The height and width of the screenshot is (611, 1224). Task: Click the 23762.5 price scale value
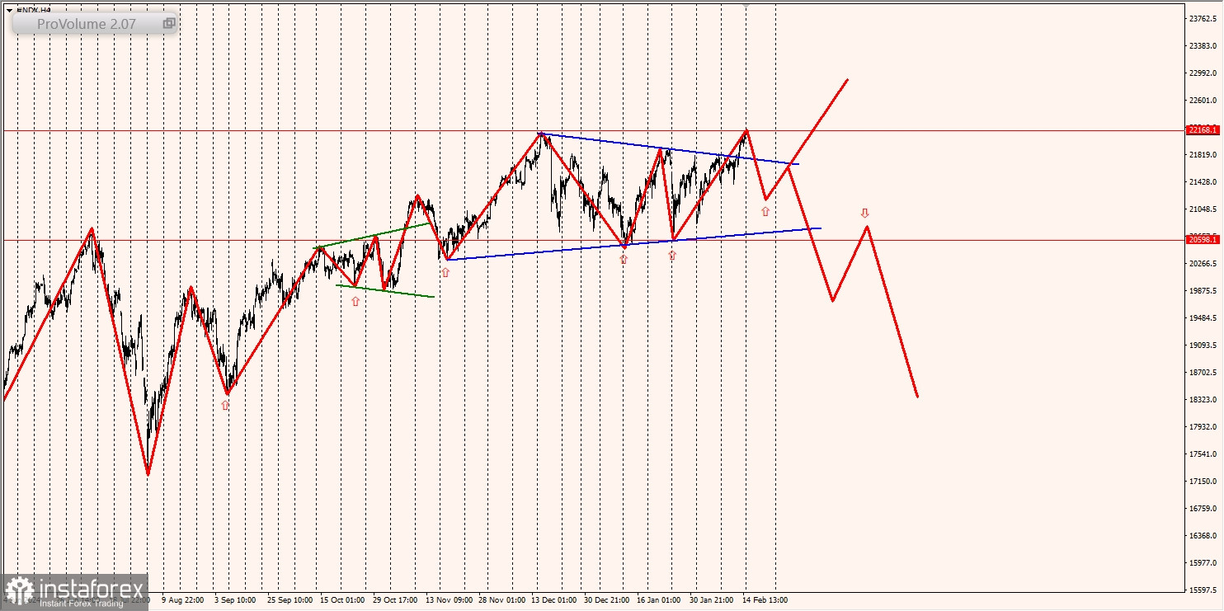1204,19
